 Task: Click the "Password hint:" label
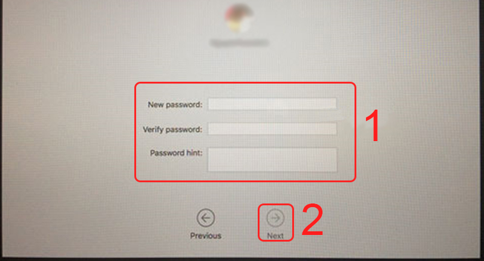176,153
